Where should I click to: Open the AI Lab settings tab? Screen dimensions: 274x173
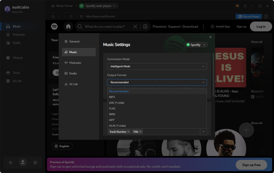click(x=79, y=84)
